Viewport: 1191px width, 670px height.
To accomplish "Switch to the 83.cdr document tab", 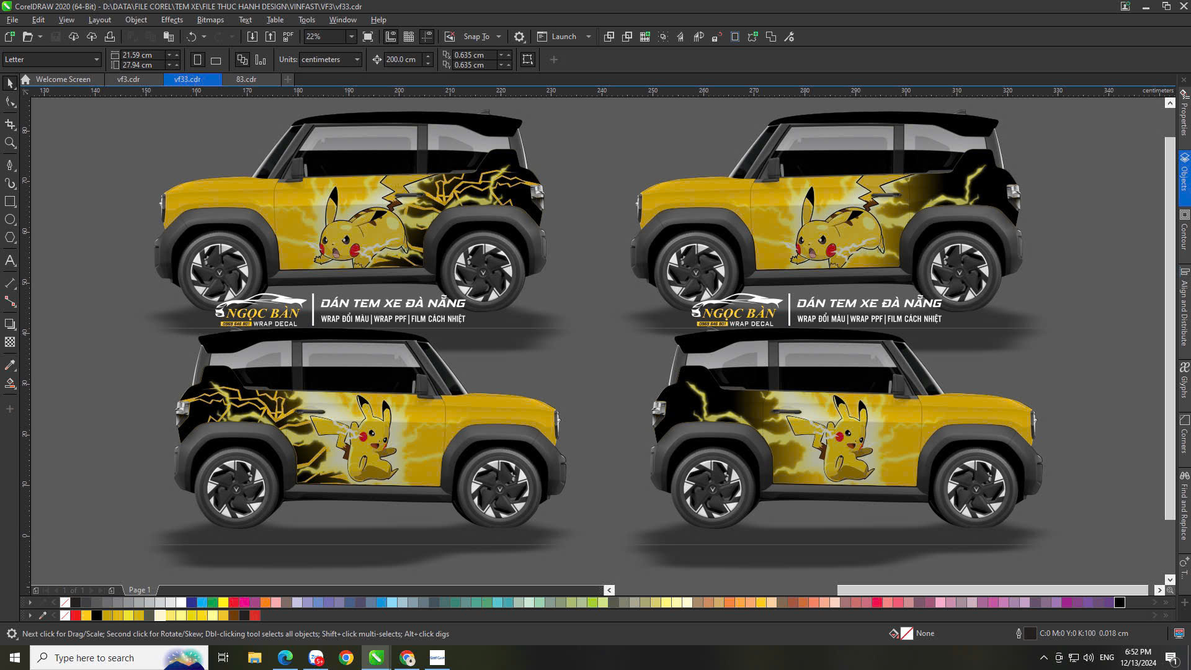I will pos(246,79).
